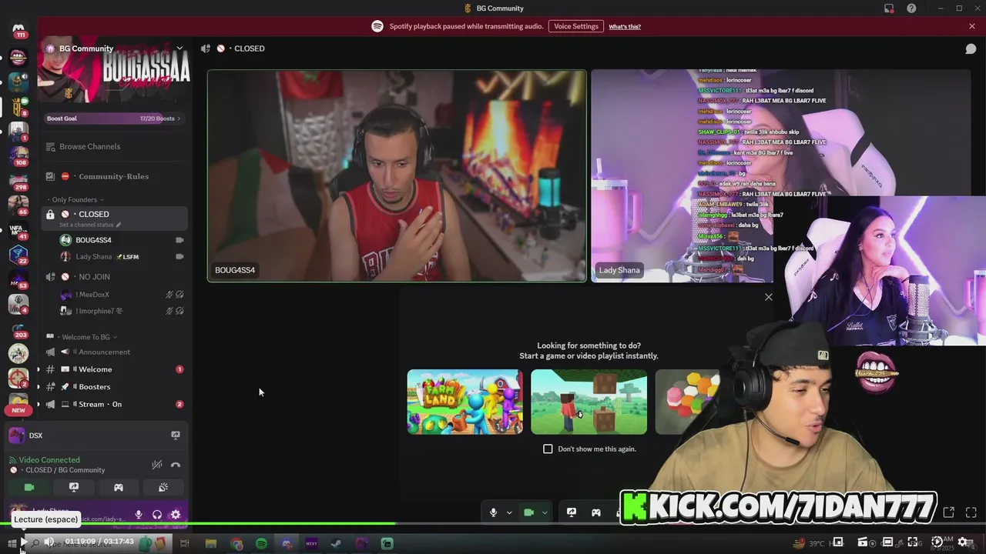The height and width of the screenshot is (554, 986).
Task: Collapse the Welcome To BG category
Action: (x=86, y=337)
